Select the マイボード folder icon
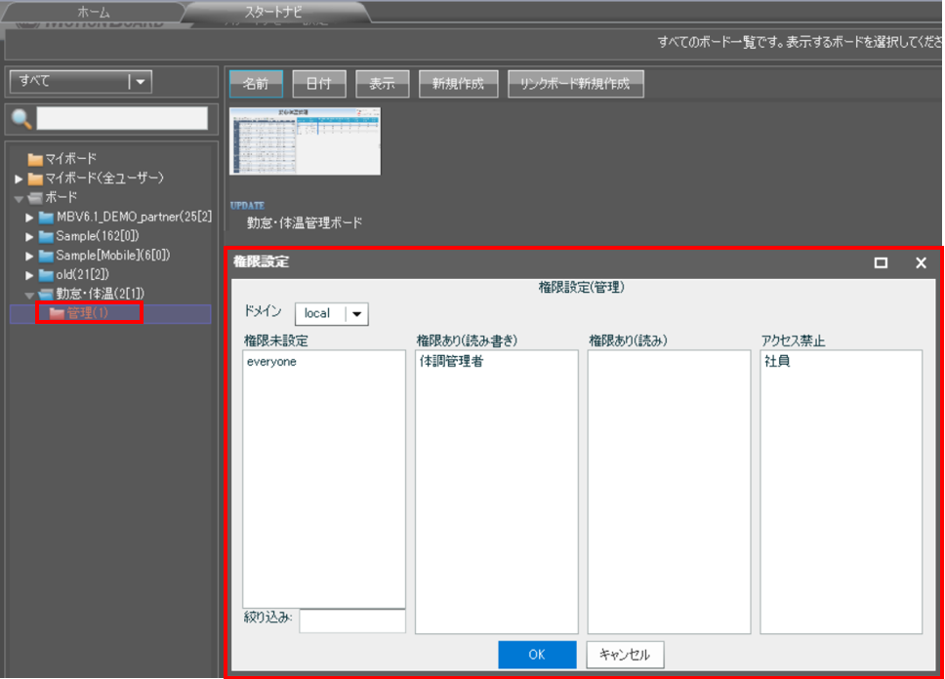The height and width of the screenshot is (679, 945). click(35, 159)
